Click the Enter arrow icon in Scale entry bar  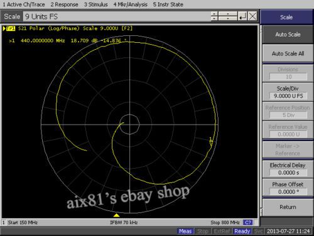point(242,16)
